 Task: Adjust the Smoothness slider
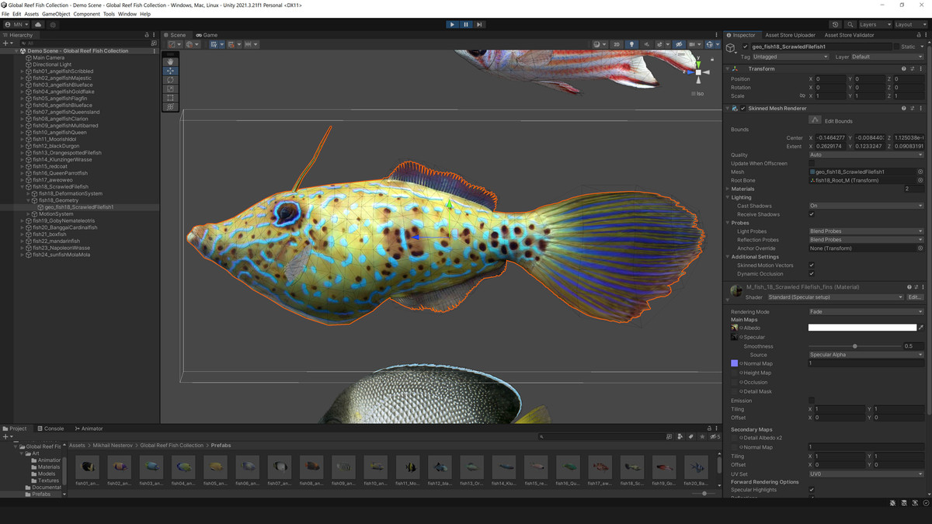pos(856,346)
